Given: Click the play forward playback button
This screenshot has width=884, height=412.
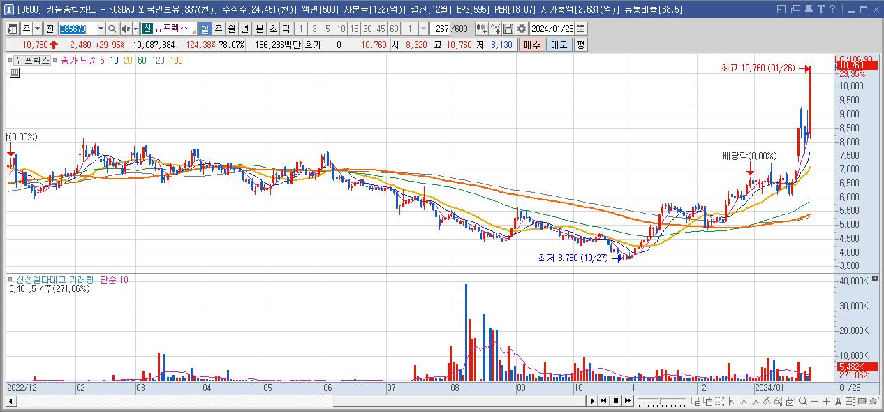Looking at the screenshot, I should point(592,401).
